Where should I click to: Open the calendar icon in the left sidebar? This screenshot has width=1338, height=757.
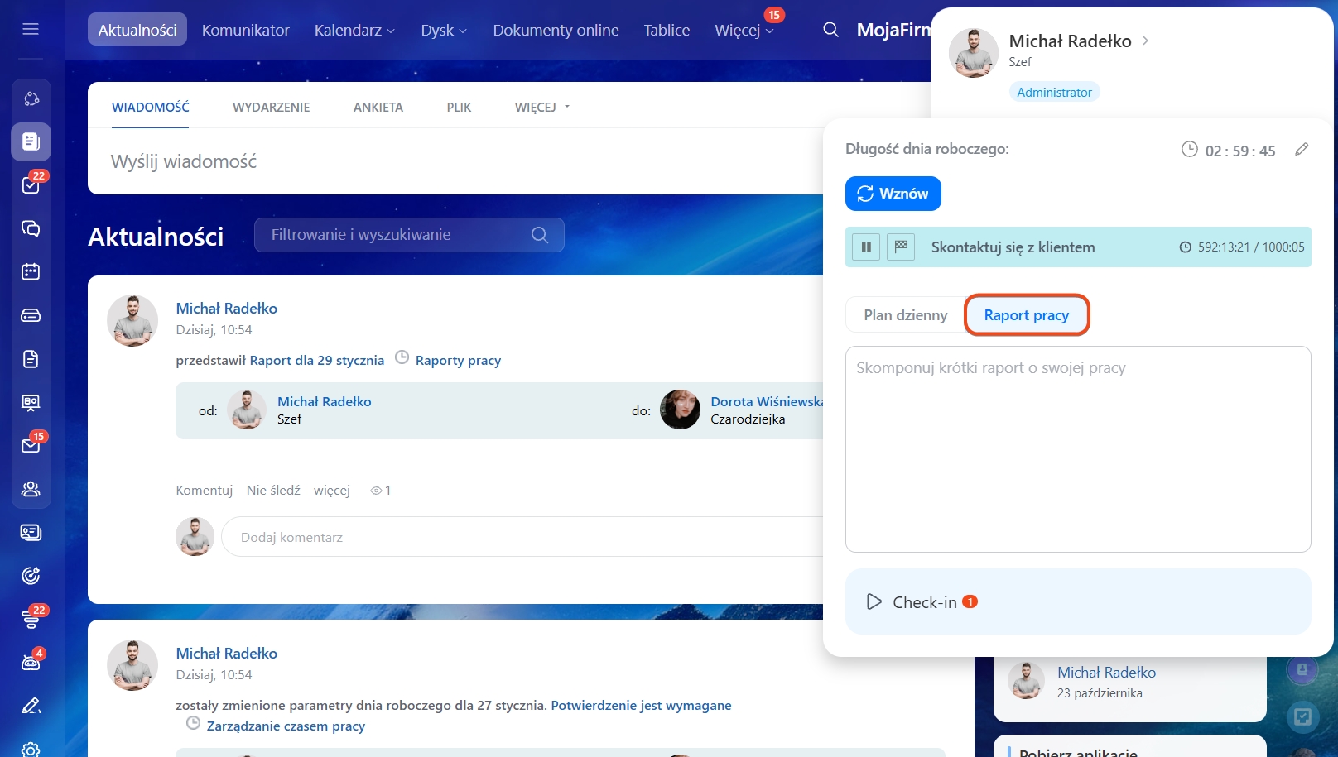31,272
